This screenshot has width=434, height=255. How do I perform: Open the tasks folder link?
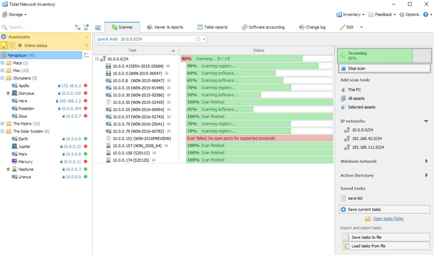click(388, 219)
